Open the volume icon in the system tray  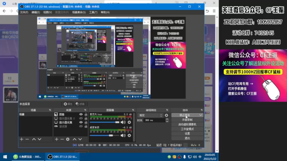195,157
